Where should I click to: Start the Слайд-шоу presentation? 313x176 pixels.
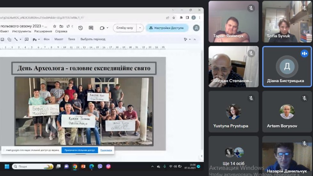click(124, 28)
